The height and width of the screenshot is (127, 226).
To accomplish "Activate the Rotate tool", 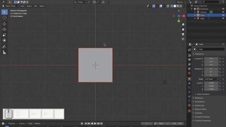I will coord(5,29).
